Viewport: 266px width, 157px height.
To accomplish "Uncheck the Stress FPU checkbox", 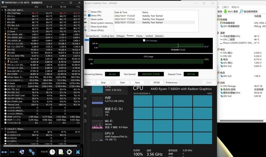I will (89, 15).
